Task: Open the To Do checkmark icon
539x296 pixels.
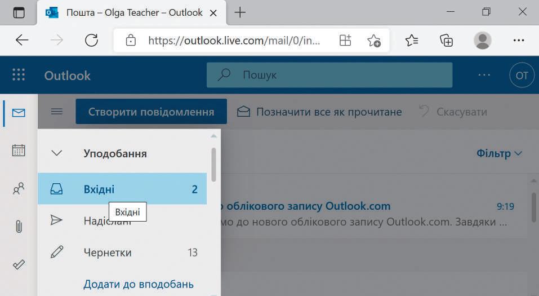Action: (19, 264)
